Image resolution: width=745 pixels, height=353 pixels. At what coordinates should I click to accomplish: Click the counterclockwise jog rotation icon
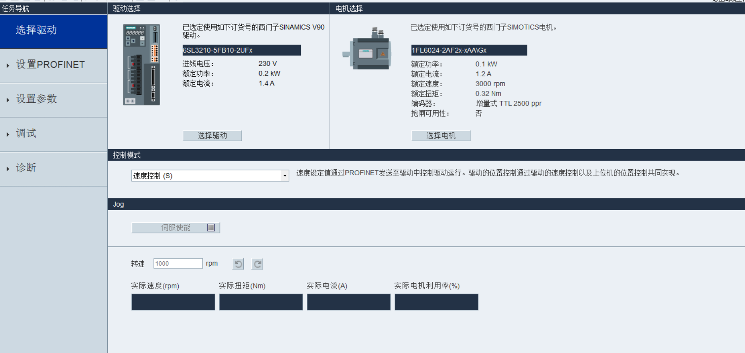(x=238, y=264)
